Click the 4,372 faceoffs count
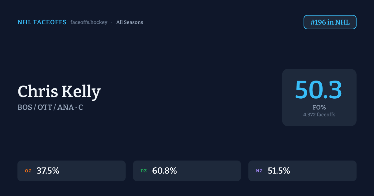Screen dimensions: 374x196 (319, 114)
